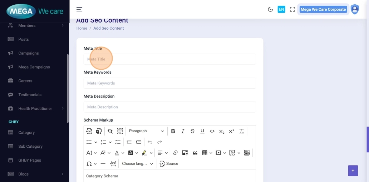Viewport: 369px width, 182px height.
Task: Insert a horizontal line
Action: point(103,164)
